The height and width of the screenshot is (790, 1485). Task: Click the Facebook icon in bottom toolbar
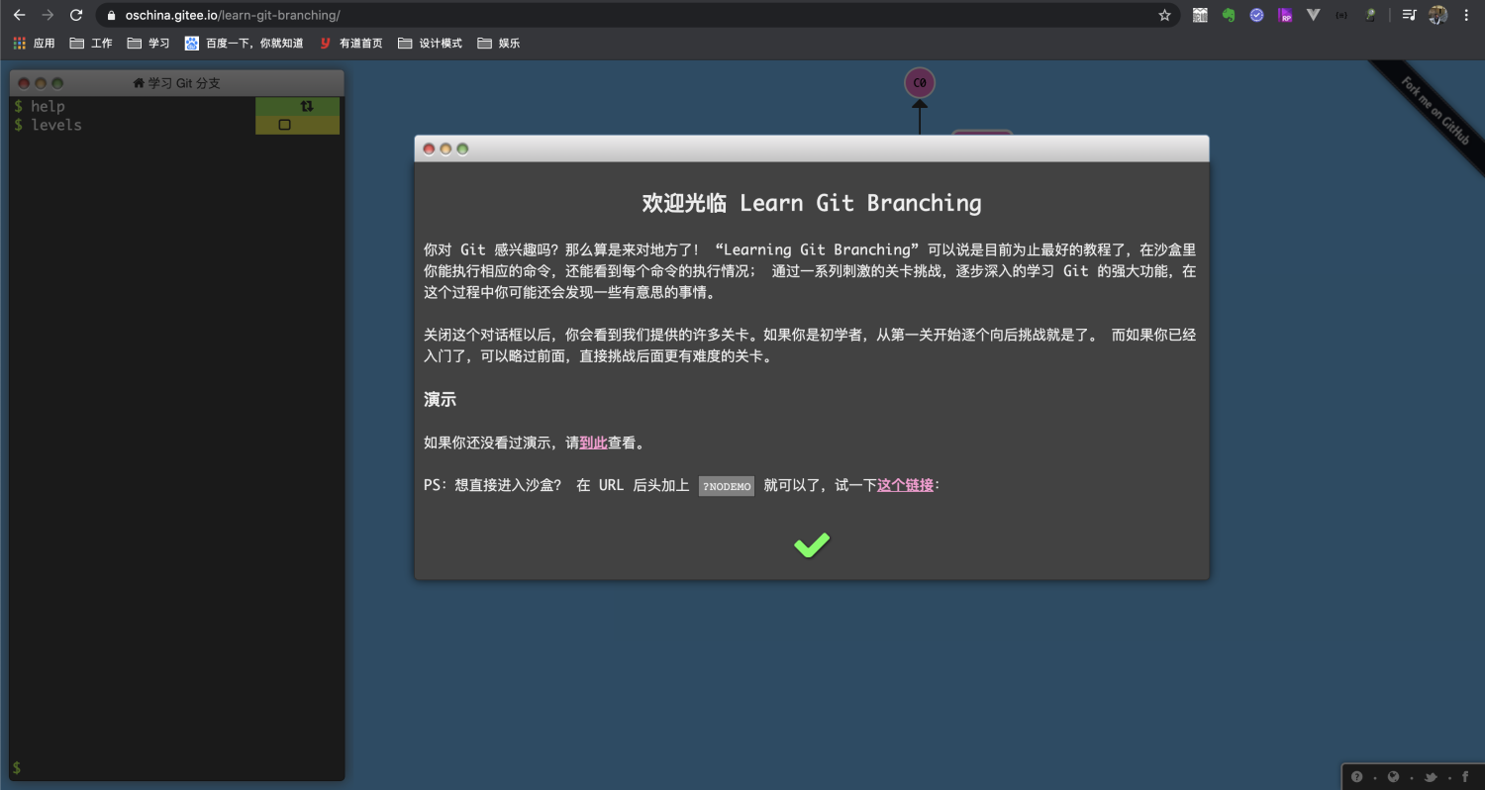pyautogui.click(x=1464, y=777)
